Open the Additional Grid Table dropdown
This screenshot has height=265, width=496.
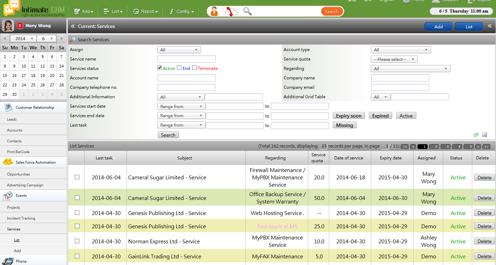(x=381, y=97)
